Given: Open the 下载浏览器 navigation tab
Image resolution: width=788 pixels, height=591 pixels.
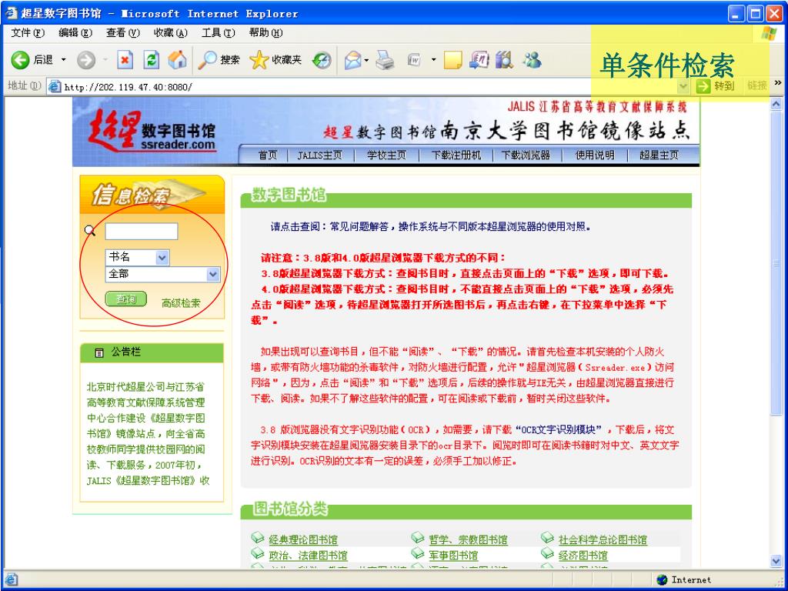Looking at the screenshot, I should pos(526,155).
